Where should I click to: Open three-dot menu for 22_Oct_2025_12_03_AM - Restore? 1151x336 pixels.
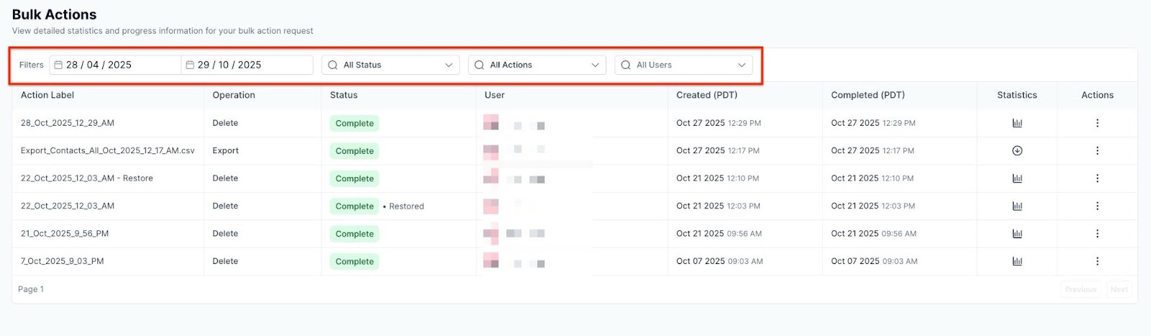[1097, 178]
